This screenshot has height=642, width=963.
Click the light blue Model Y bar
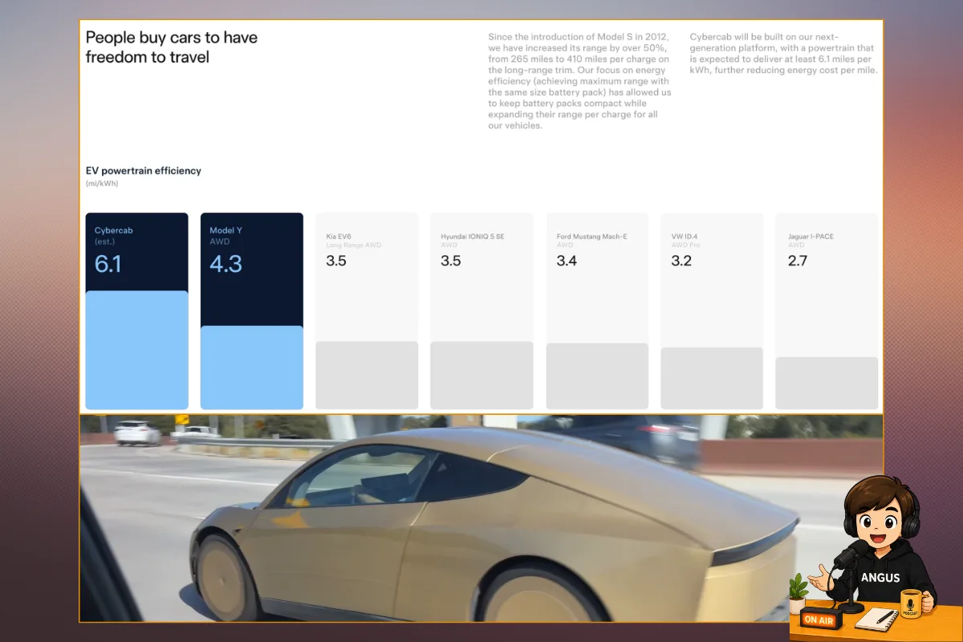coord(251,368)
